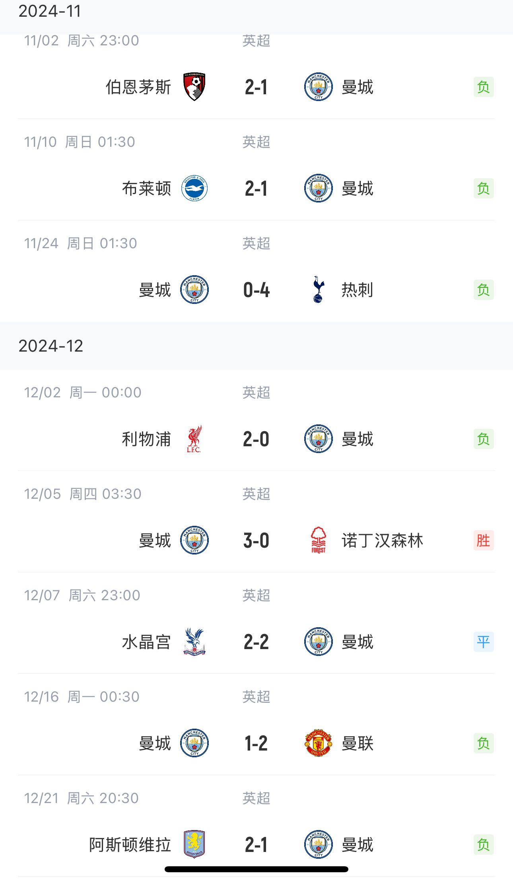This screenshot has width=513, height=881.
Task: Open the 曼城 3-0 诺丁汉森林 score
Action: 256,541
